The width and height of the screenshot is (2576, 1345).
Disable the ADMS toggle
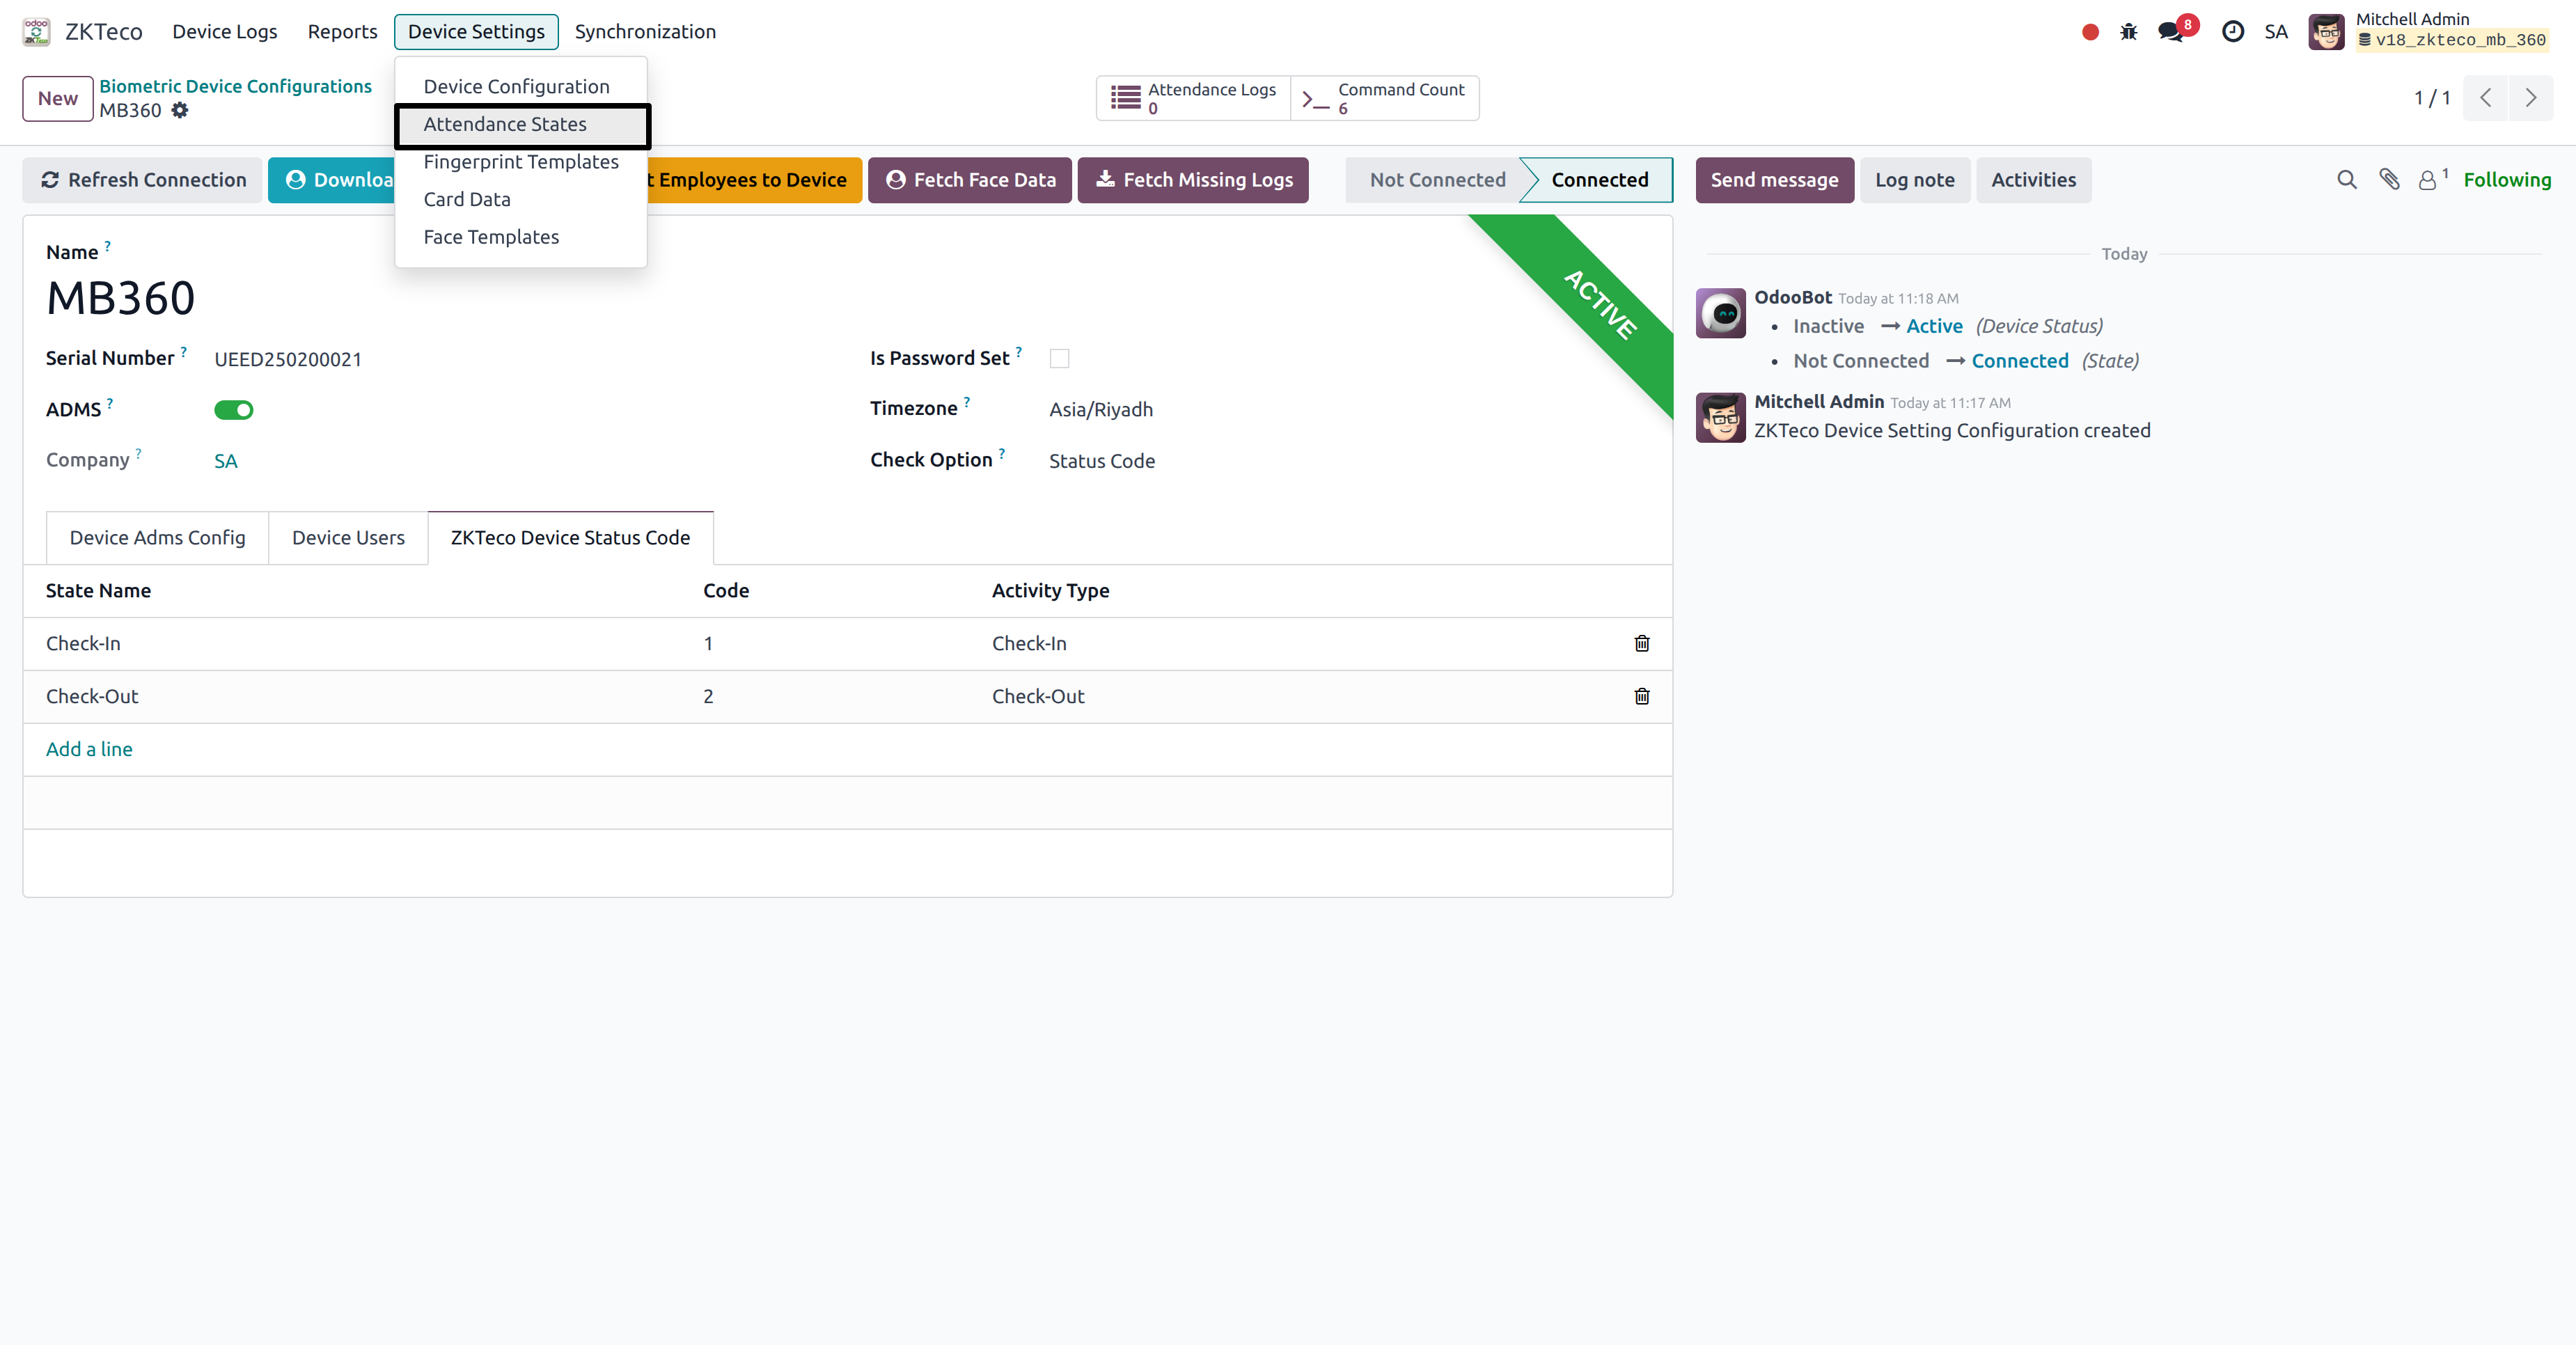(x=233, y=409)
